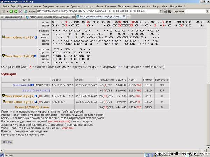Click the green Forward navigation arrow

pyautogui.click(x=16, y=12)
